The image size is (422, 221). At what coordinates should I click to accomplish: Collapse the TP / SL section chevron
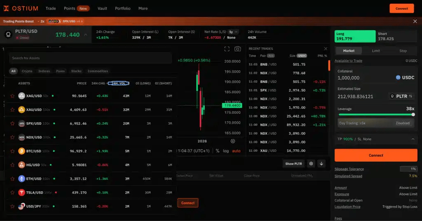[x=413, y=139]
